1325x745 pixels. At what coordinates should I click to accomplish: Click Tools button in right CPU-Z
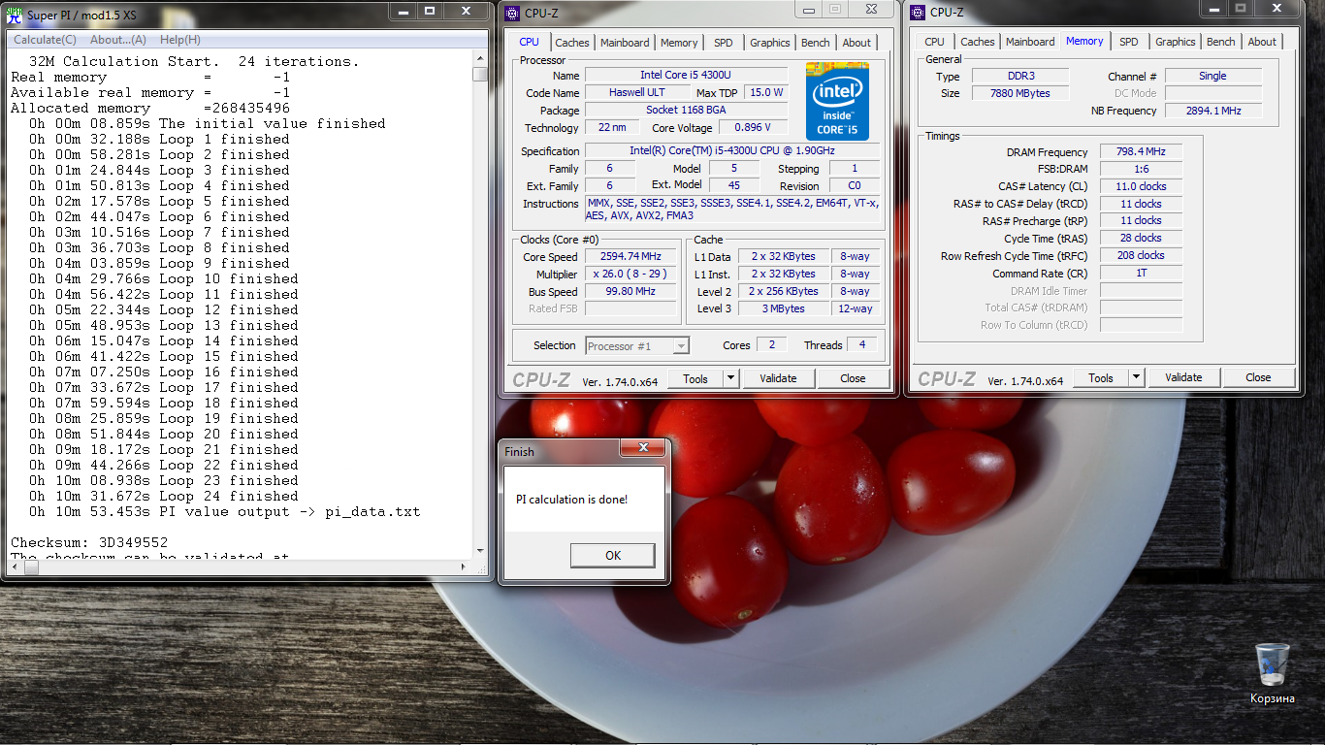click(1101, 378)
